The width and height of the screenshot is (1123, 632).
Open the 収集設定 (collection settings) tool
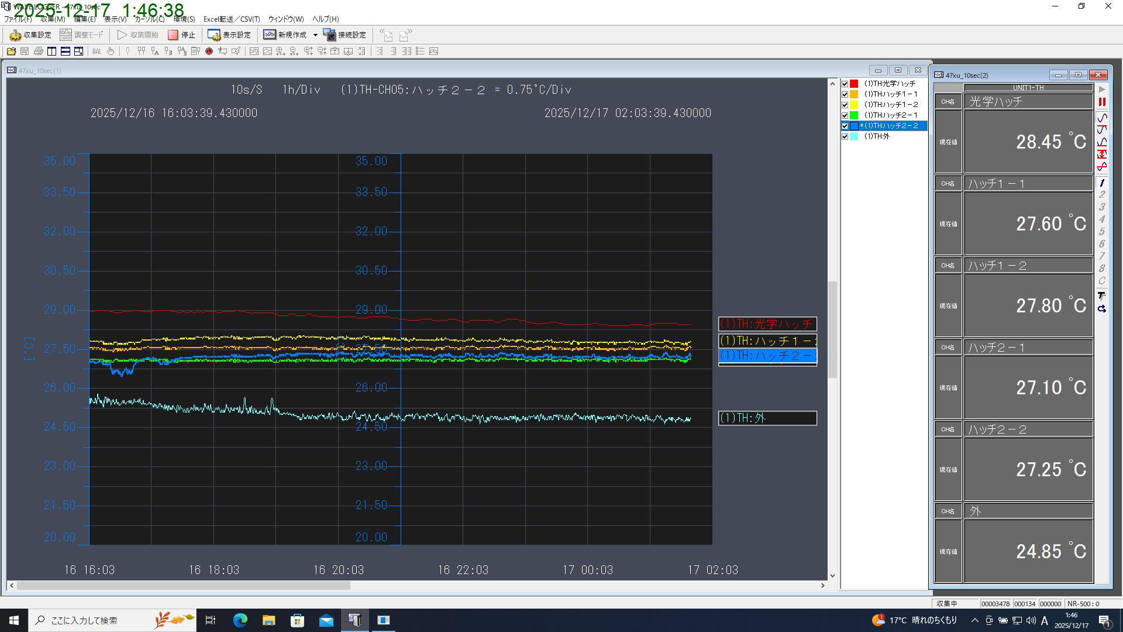click(29, 35)
